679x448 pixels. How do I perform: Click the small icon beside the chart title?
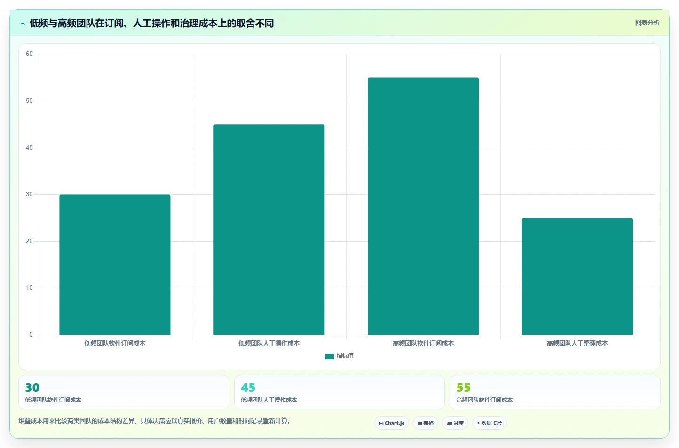coord(22,23)
